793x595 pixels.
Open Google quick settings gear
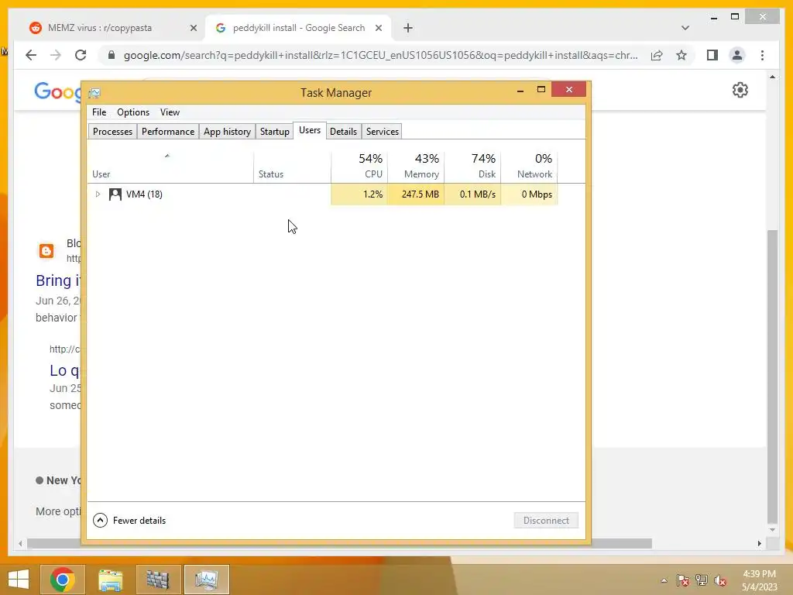(x=740, y=90)
